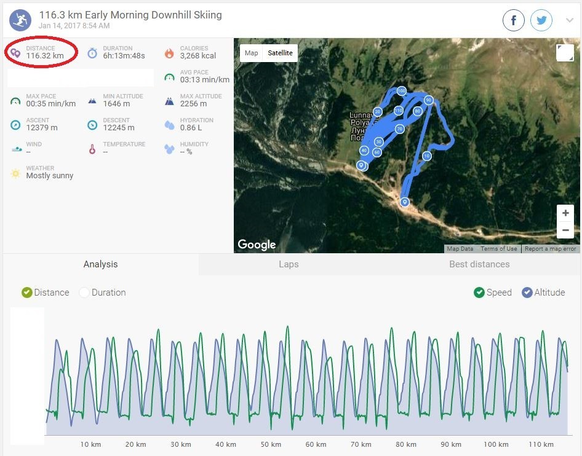Zoom in on the map

[565, 213]
